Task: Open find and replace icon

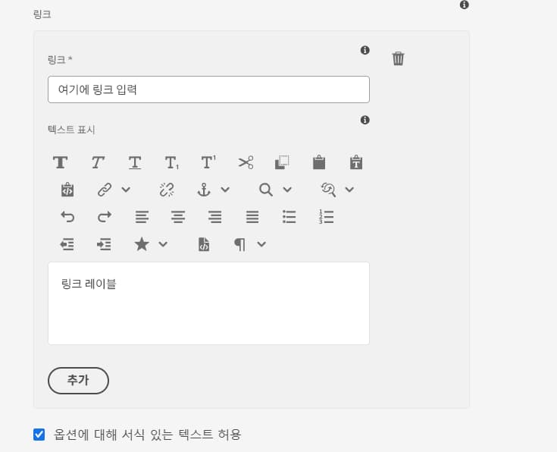Action: pyautogui.click(x=328, y=190)
